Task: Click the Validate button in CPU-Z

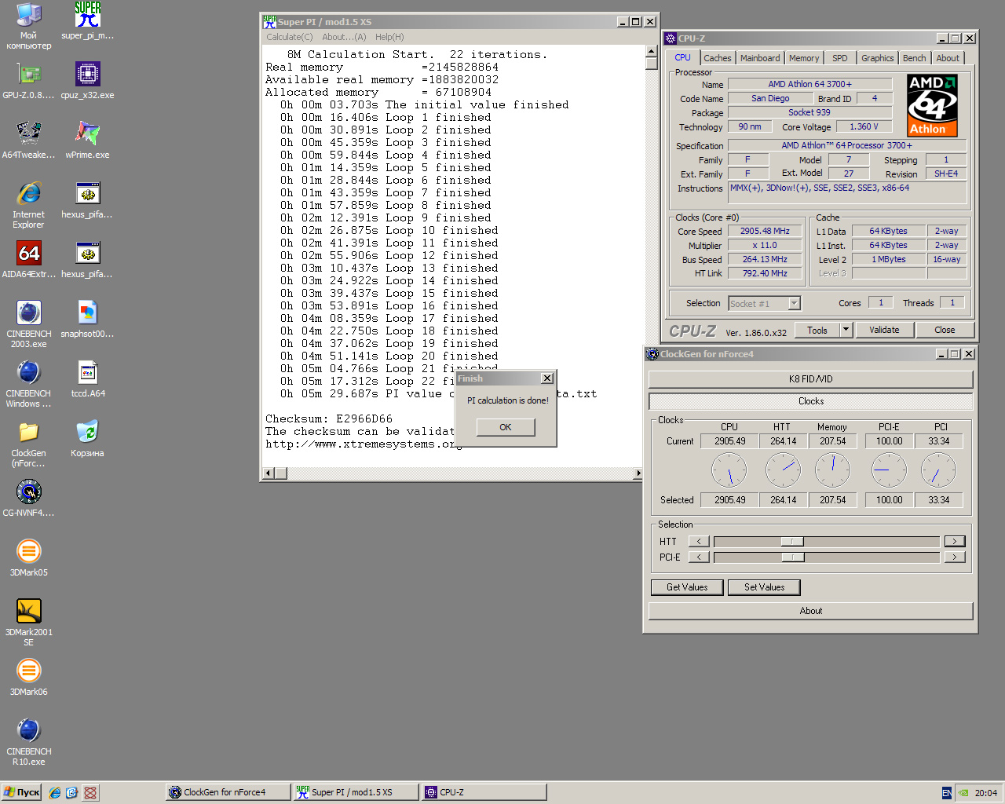Action: coord(883,331)
